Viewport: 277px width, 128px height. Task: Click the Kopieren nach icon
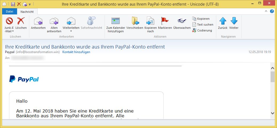[x=150, y=21]
